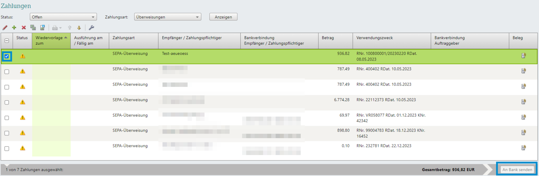
Task: Expand the Zahlungsart dropdown showing Überweisungen
Action: [x=167, y=17]
